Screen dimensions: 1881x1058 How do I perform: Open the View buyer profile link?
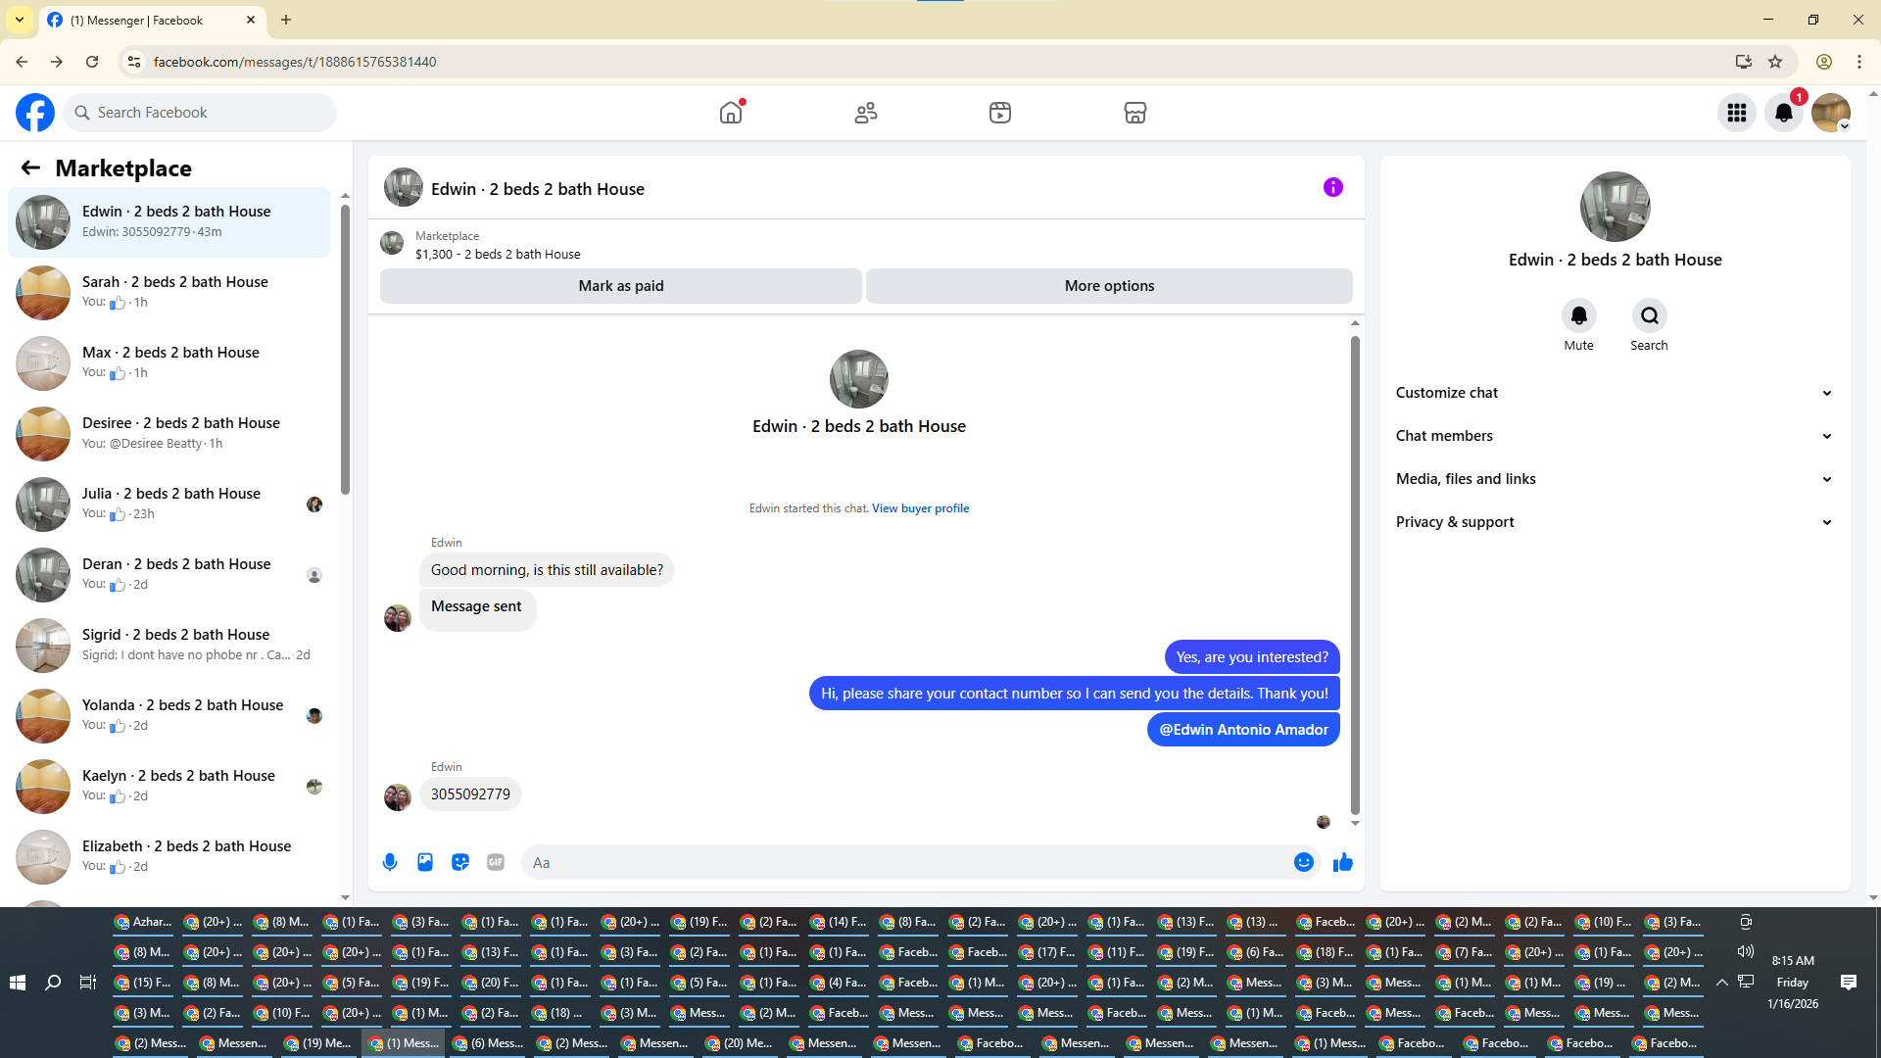click(x=920, y=508)
